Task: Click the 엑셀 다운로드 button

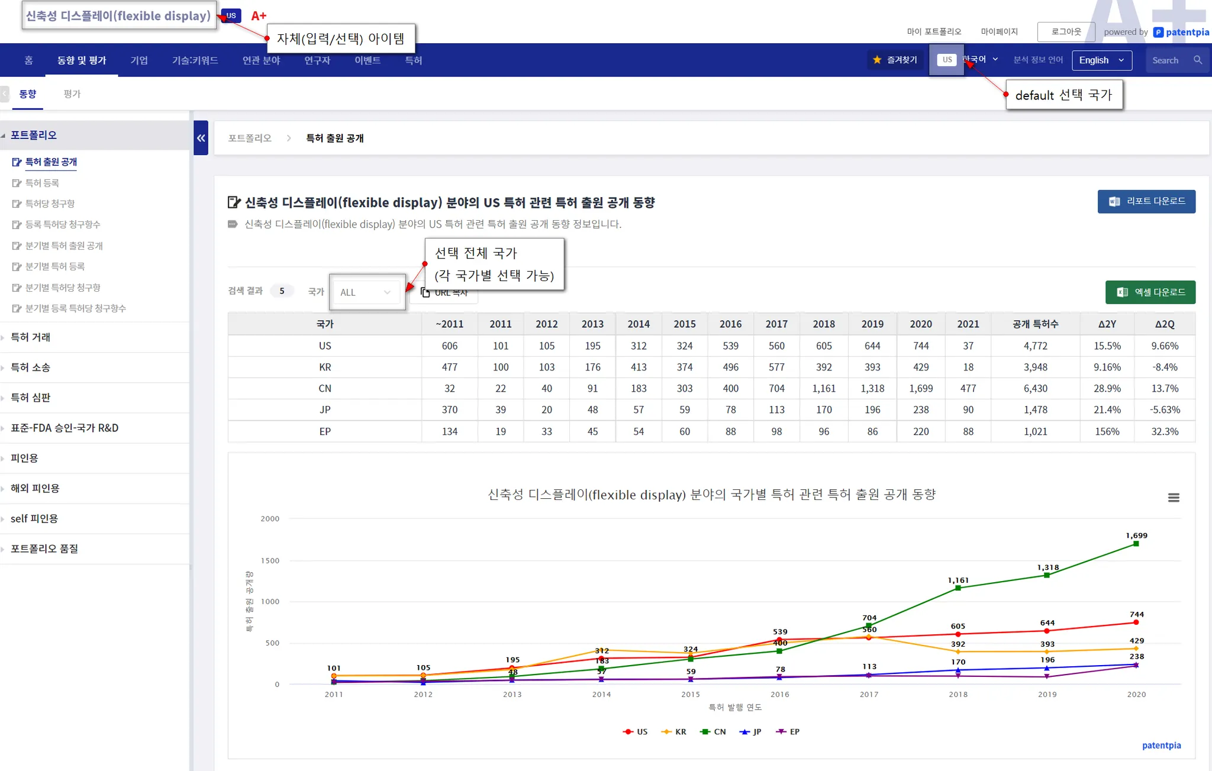Action: pyautogui.click(x=1150, y=292)
